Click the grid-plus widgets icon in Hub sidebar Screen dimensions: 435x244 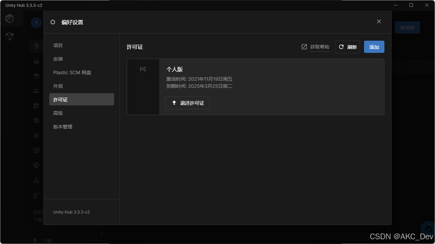click(36, 106)
